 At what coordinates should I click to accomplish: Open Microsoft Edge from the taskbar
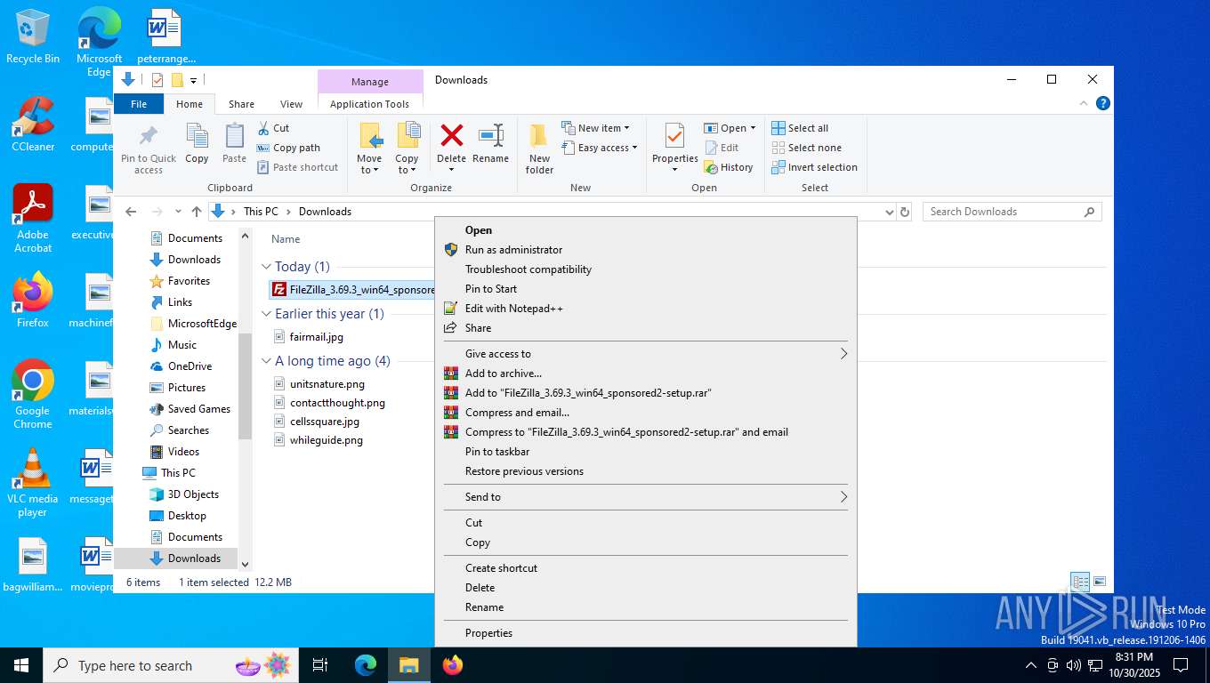366,665
